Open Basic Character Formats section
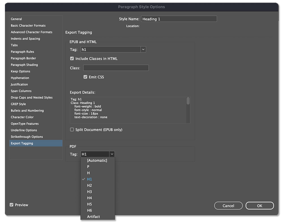 pyautogui.click(x=28, y=25)
